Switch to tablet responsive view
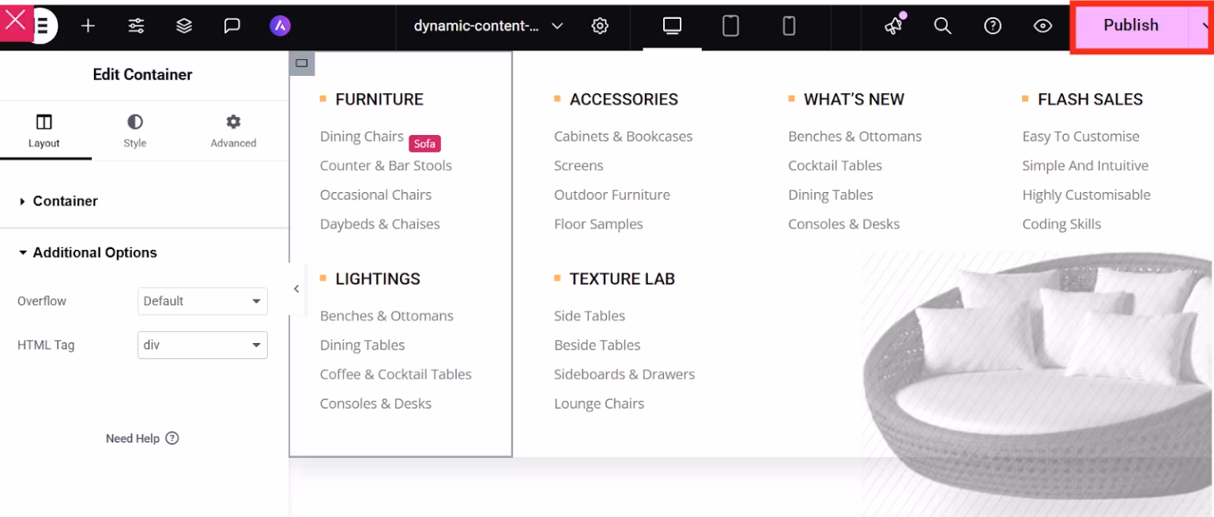 pyautogui.click(x=730, y=25)
